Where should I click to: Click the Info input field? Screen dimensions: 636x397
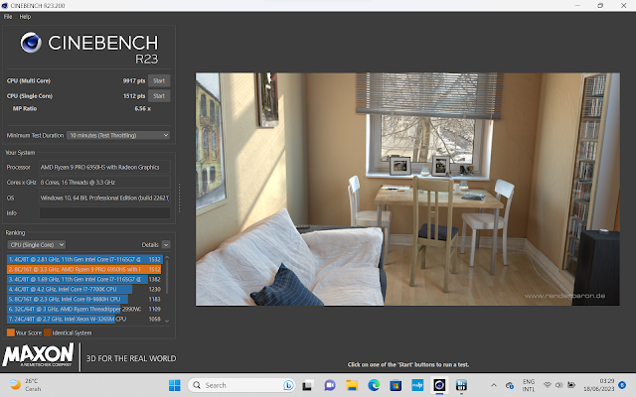click(x=104, y=213)
